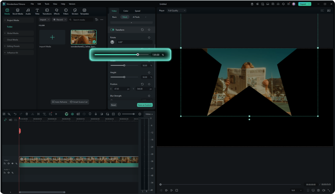Screen dimensions: 335x194
Task: Hide the Video 1 track with eye icon
Action: [x=13, y=164]
